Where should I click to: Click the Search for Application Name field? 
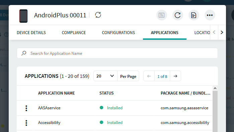[117, 53]
